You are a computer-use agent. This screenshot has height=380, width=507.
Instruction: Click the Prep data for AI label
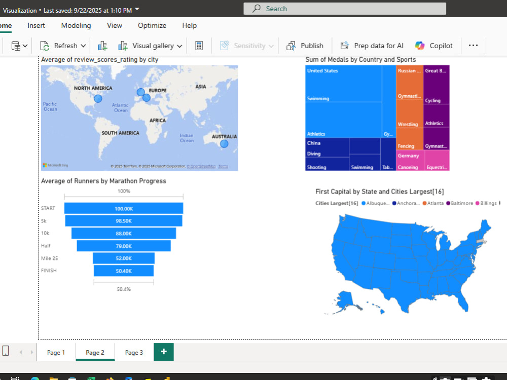click(x=379, y=46)
